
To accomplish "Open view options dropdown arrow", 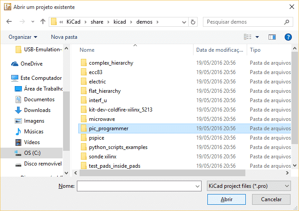I will (x=257, y=37).
